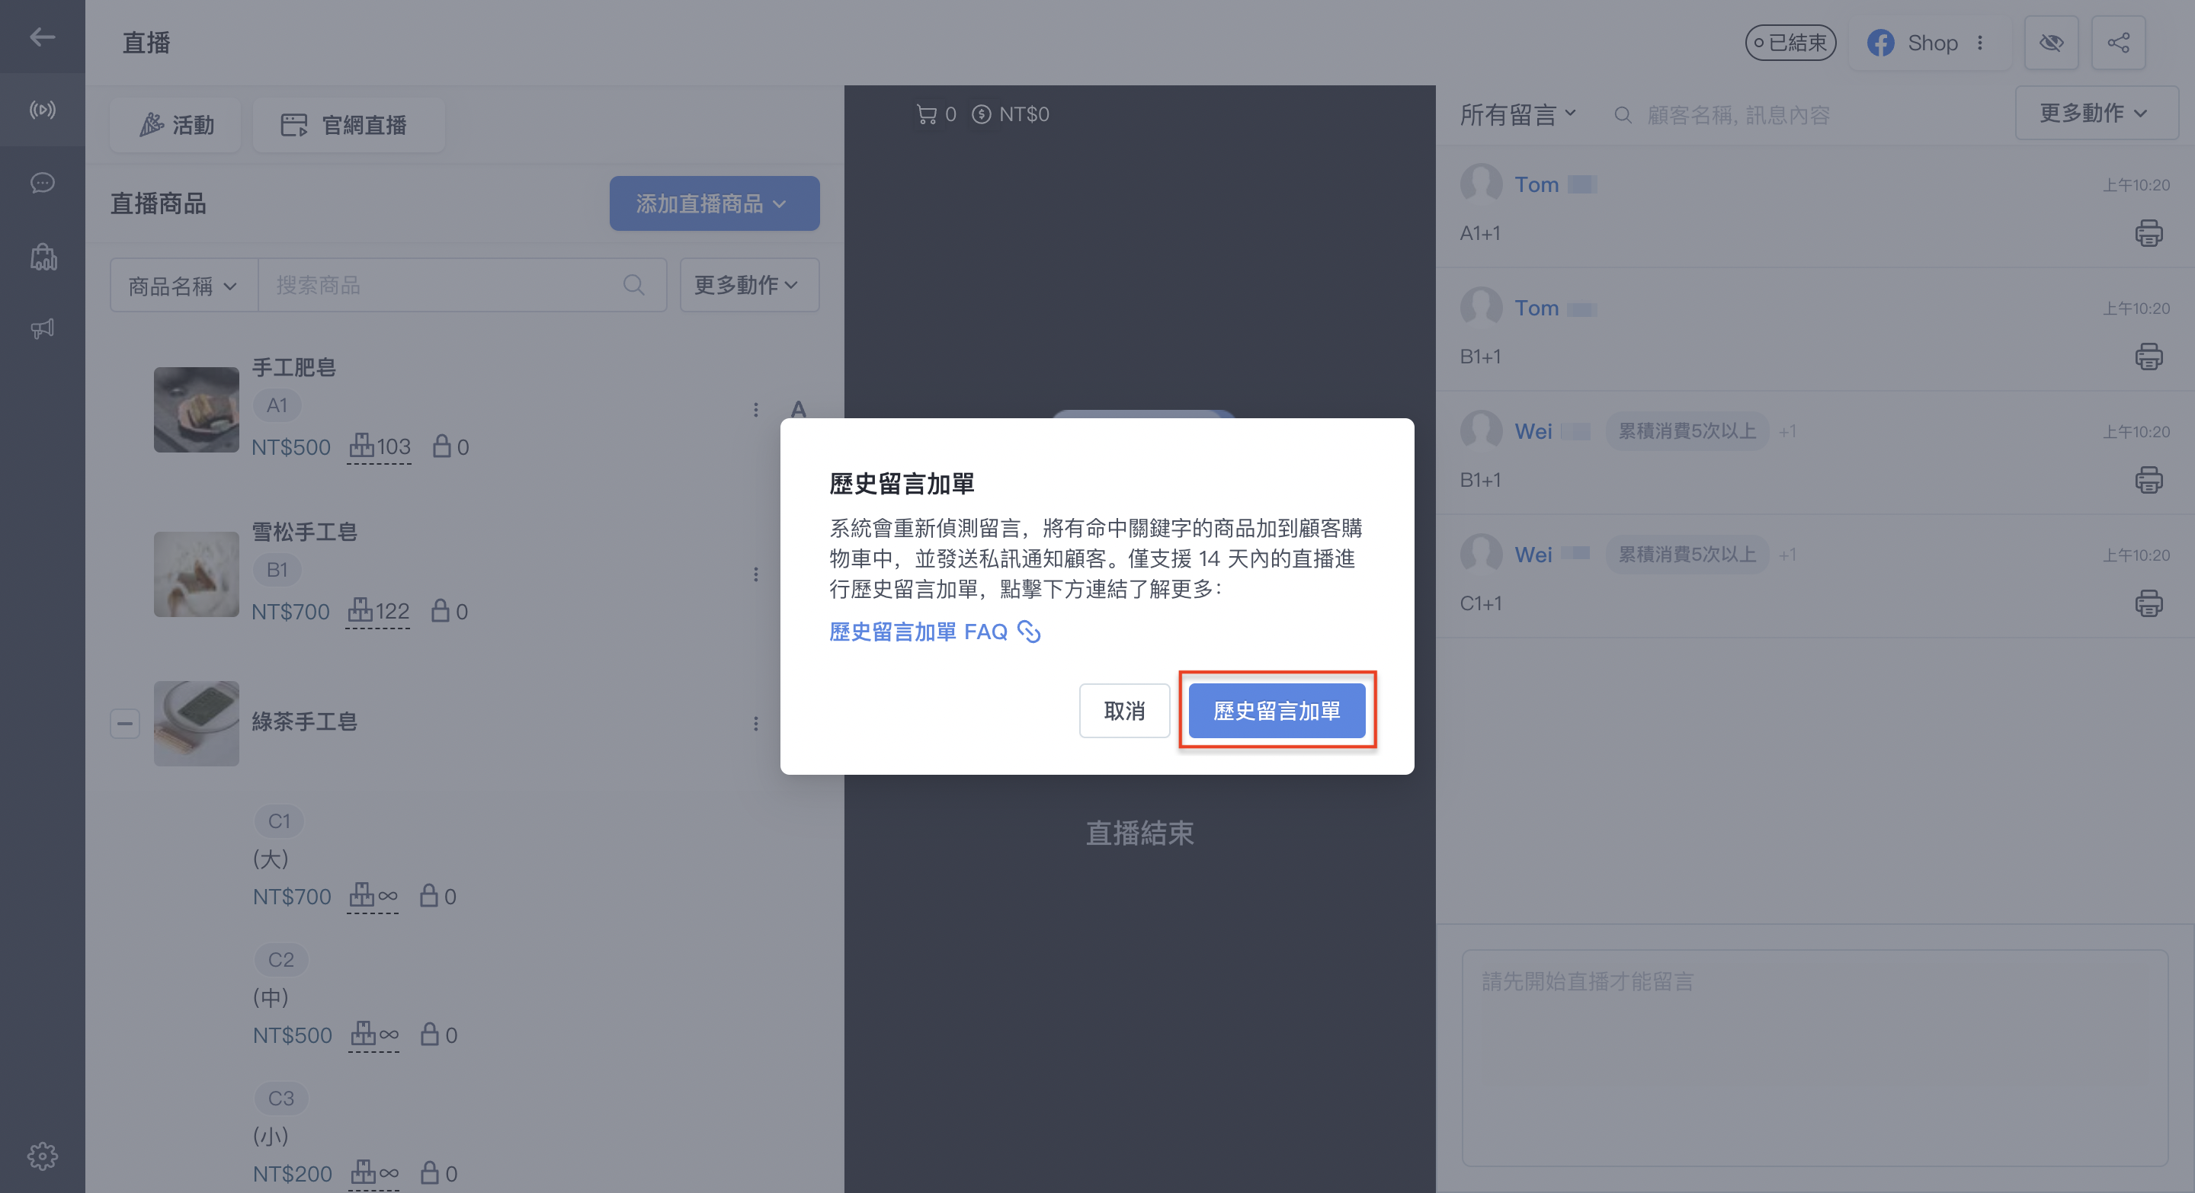Open the three-dot menu for 手工肥皂
Screen dimensions: 2195x1193
(755, 410)
